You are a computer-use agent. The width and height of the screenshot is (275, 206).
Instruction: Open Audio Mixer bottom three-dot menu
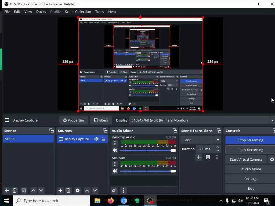[124, 190]
